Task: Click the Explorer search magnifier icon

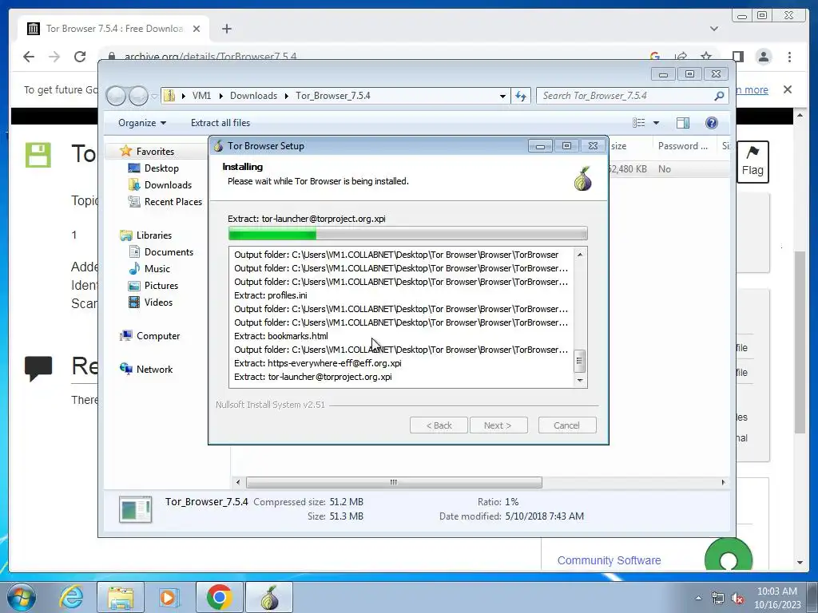Action: click(x=719, y=96)
